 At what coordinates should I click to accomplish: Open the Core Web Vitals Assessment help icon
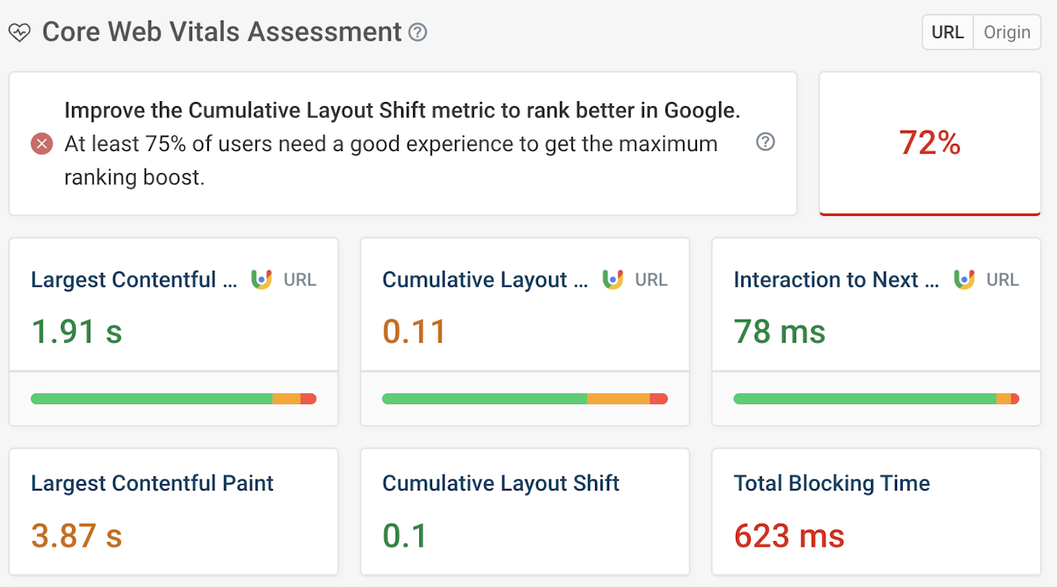point(417,33)
